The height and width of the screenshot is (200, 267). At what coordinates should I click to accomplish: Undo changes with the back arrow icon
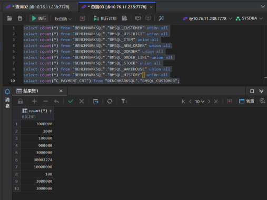[56, 101]
